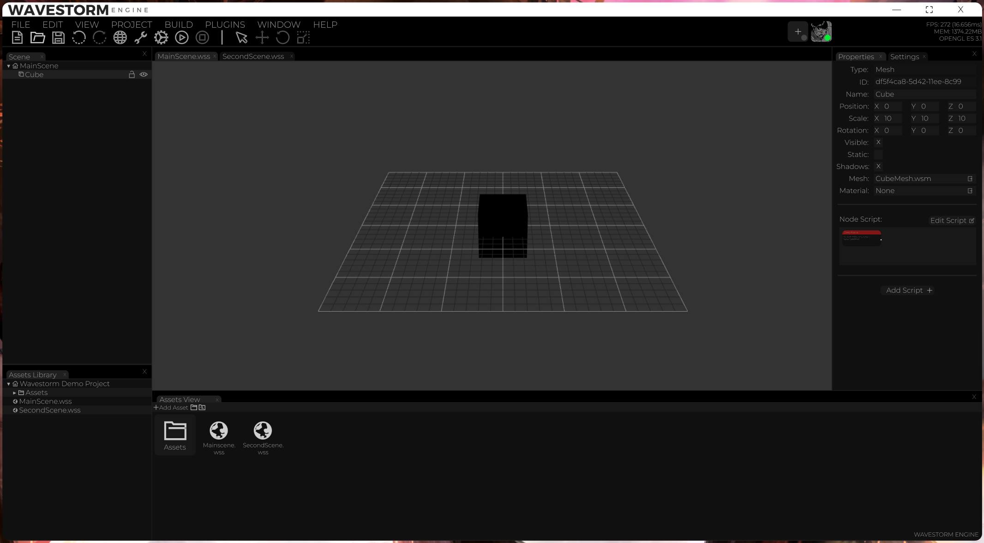
Task: Save the project with the floppy disk icon
Action: (59, 38)
